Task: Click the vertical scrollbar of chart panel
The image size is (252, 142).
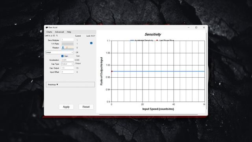Action: point(206,71)
